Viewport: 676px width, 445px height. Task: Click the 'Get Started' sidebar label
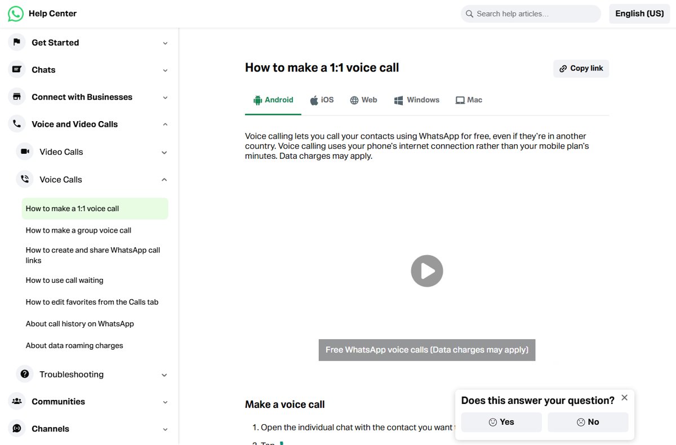[x=55, y=43]
